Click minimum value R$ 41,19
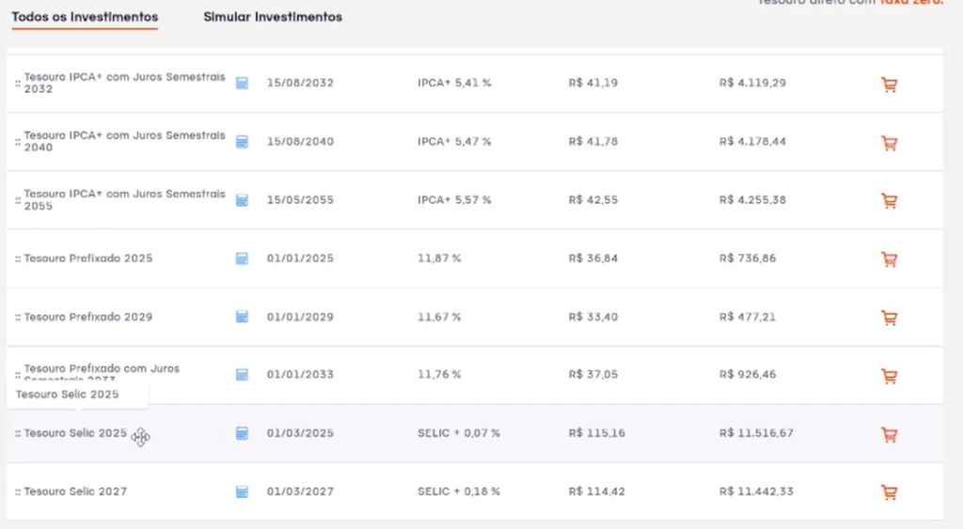The height and width of the screenshot is (529, 963). (x=593, y=83)
